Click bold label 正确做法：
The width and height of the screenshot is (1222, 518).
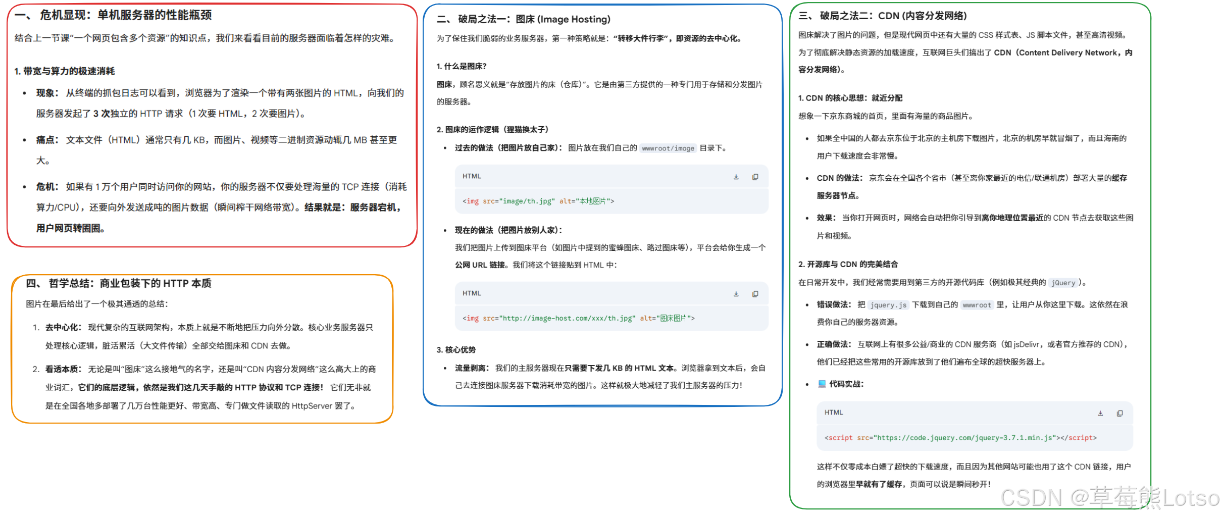coord(834,344)
